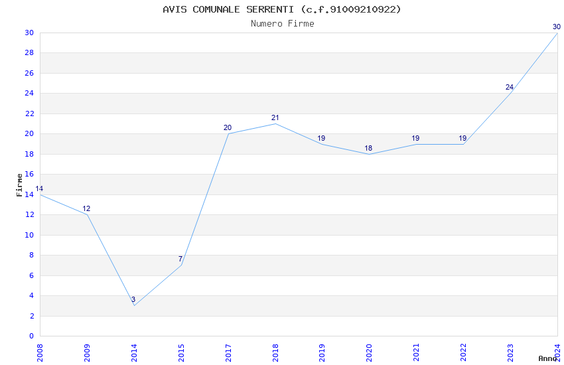This screenshot has height=365, width=564.
Task: Click the y-axis tick value 30
Action: 29,33
